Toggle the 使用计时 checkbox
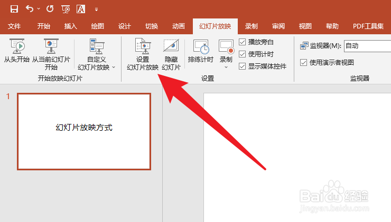Viewport: 391px width, 222px height. pyautogui.click(x=242, y=54)
